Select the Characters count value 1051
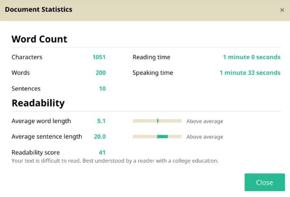290x197 pixels. click(99, 57)
